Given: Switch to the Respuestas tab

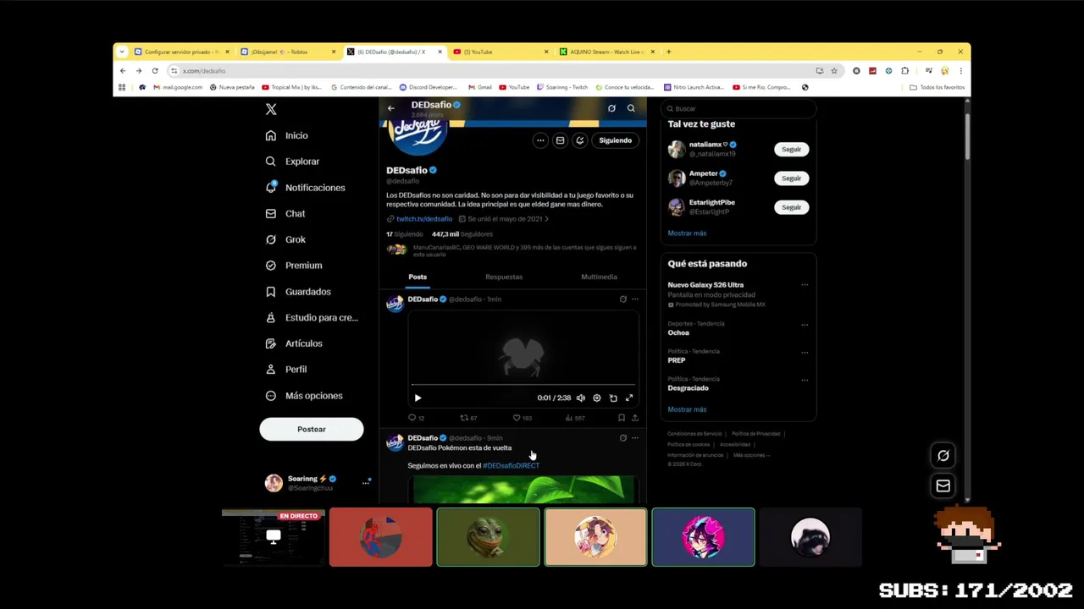Looking at the screenshot, I should tap(504, 277).
